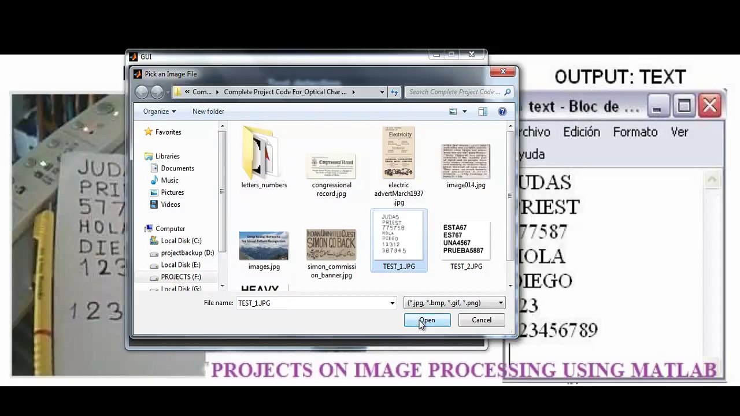740x416 pixels.
Task: Click the Forward navigation arrow in file dialog
Action: point(157,92)
